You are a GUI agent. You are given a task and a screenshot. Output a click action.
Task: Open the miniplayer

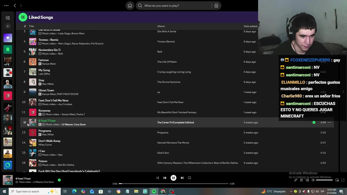click(x=337, y=180)
